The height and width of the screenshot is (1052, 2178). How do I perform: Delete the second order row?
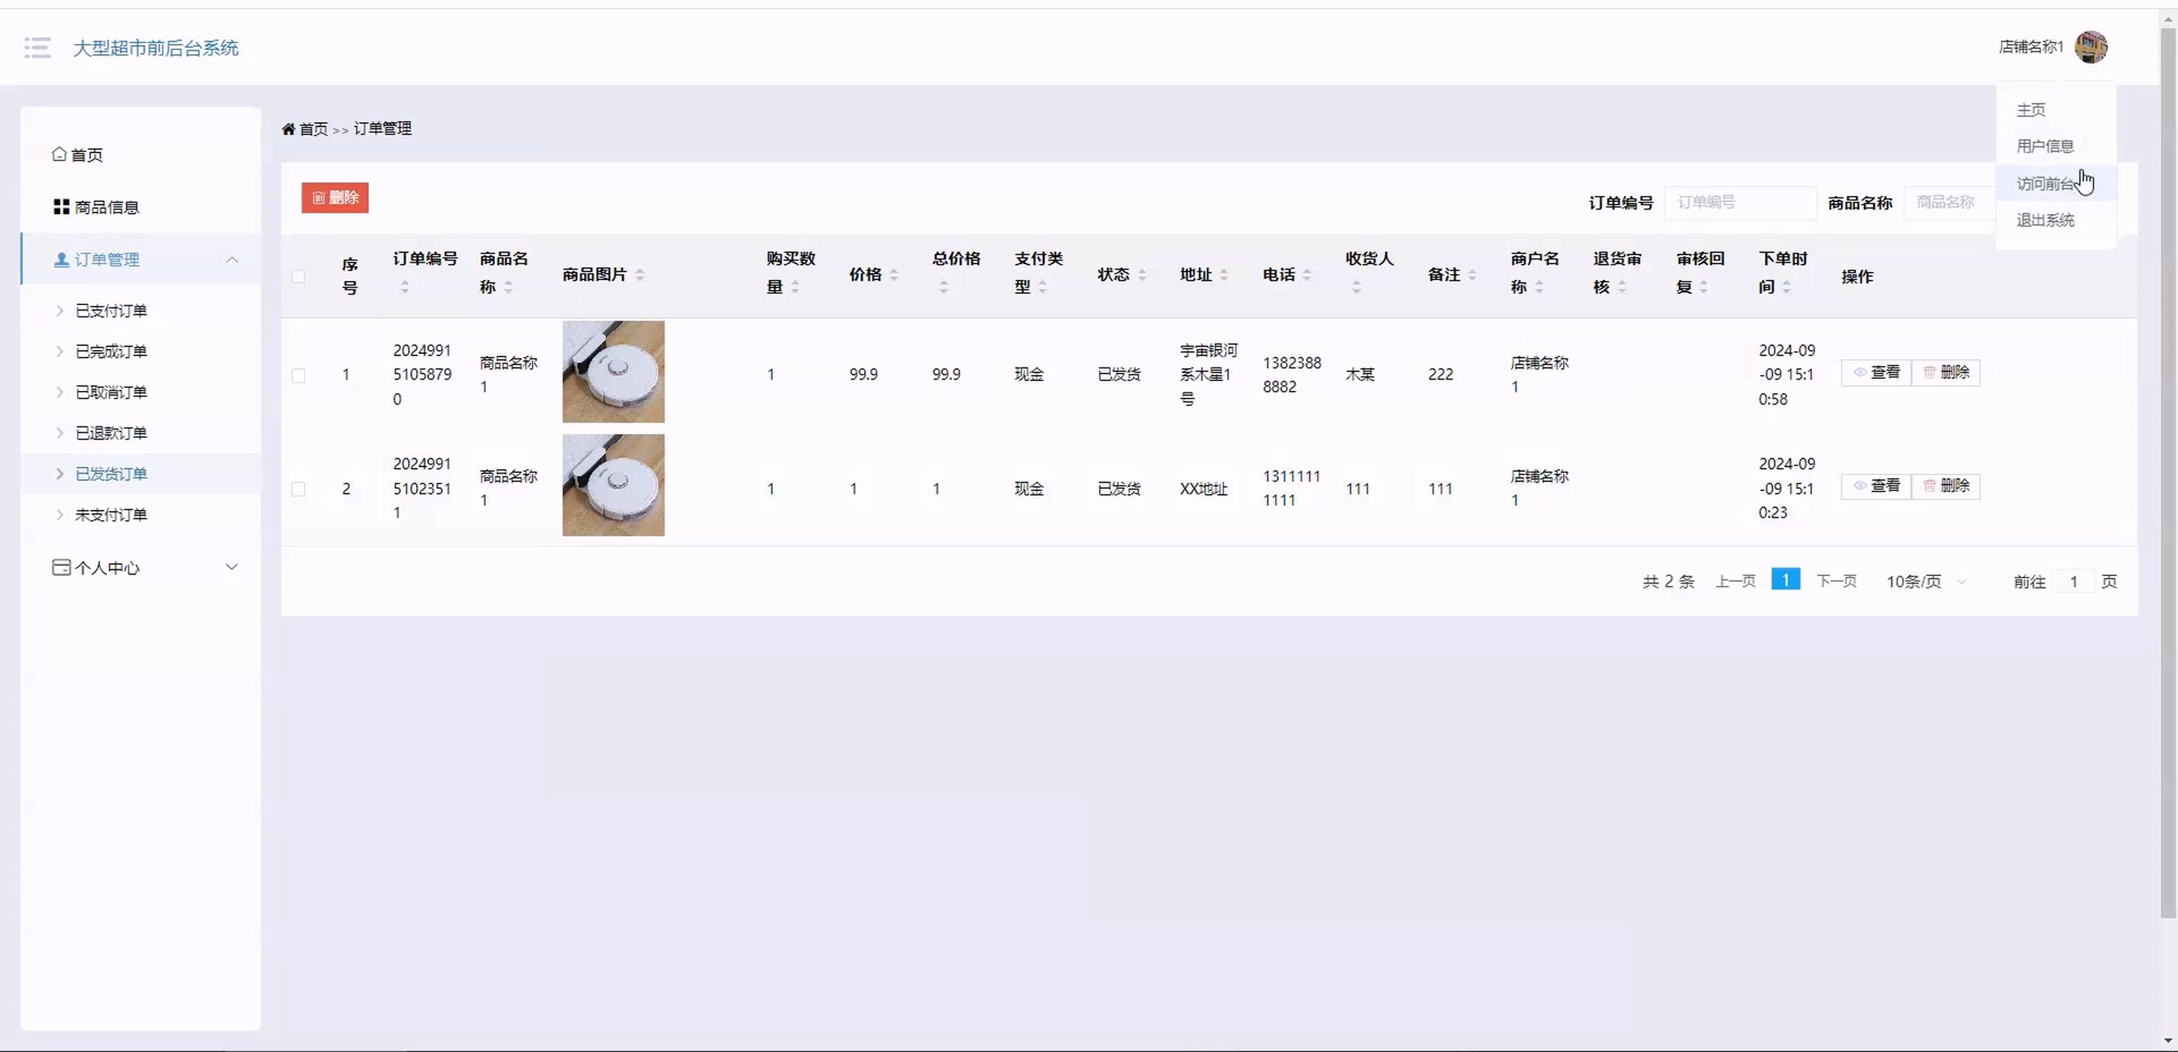1946,486
